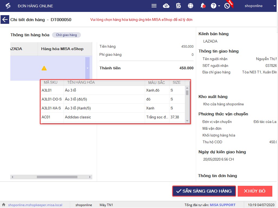The image size is (278, 208).
Task: Click the SẴN SÀNG GIAO HÀNG button
Action: (x=204, y=191)
